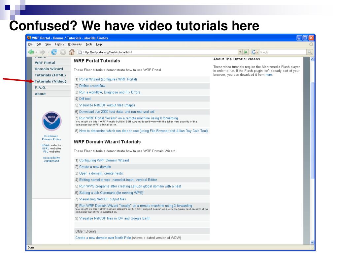Open Tutorials (Video) sidebar link

click(x=51, y=81)
